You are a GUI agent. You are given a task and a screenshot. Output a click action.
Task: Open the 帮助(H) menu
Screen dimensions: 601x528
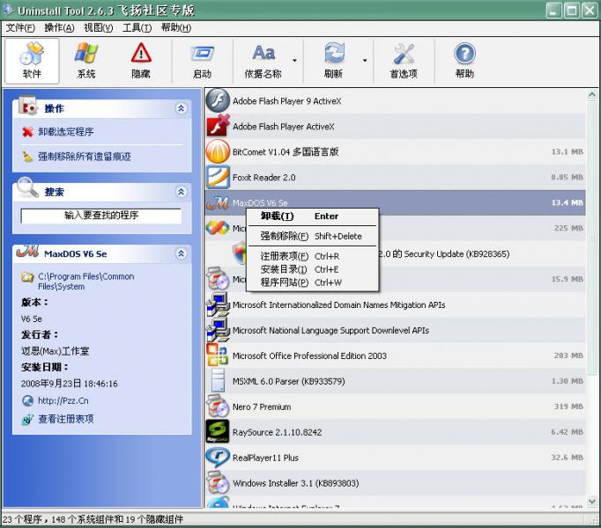pyautogui.click(x=176, y=28)
